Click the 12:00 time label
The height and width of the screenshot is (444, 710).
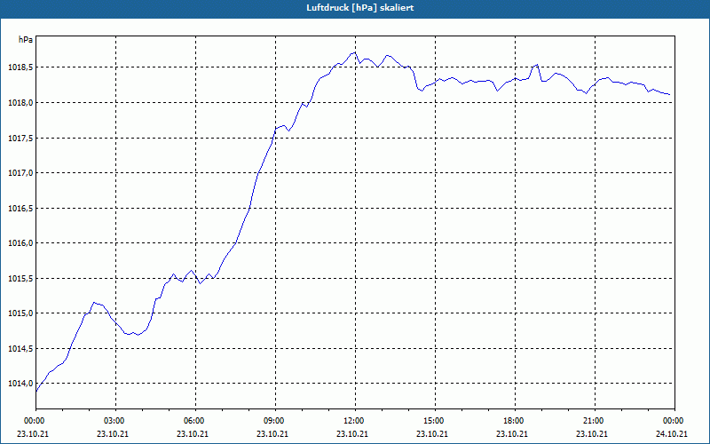pyautogui.click(x=355, y=421)
